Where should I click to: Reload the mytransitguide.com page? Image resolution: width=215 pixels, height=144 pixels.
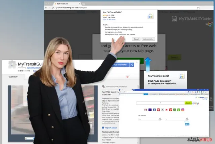[53, 8]
